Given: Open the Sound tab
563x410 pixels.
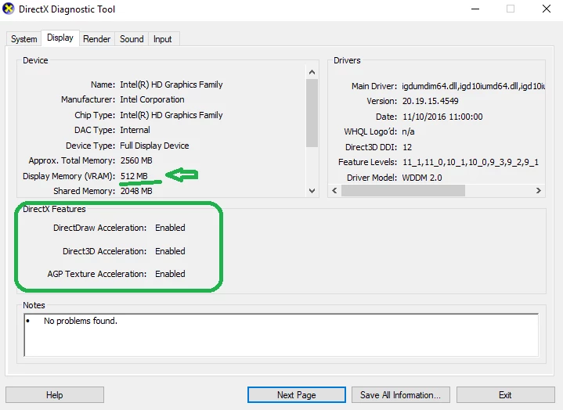Looking at the screenshot, I should (x=132, y=39).
